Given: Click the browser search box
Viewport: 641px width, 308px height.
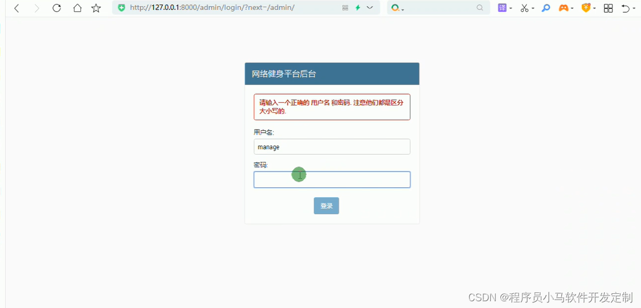Looking at the screenshot, I should [x=438, y=8].
